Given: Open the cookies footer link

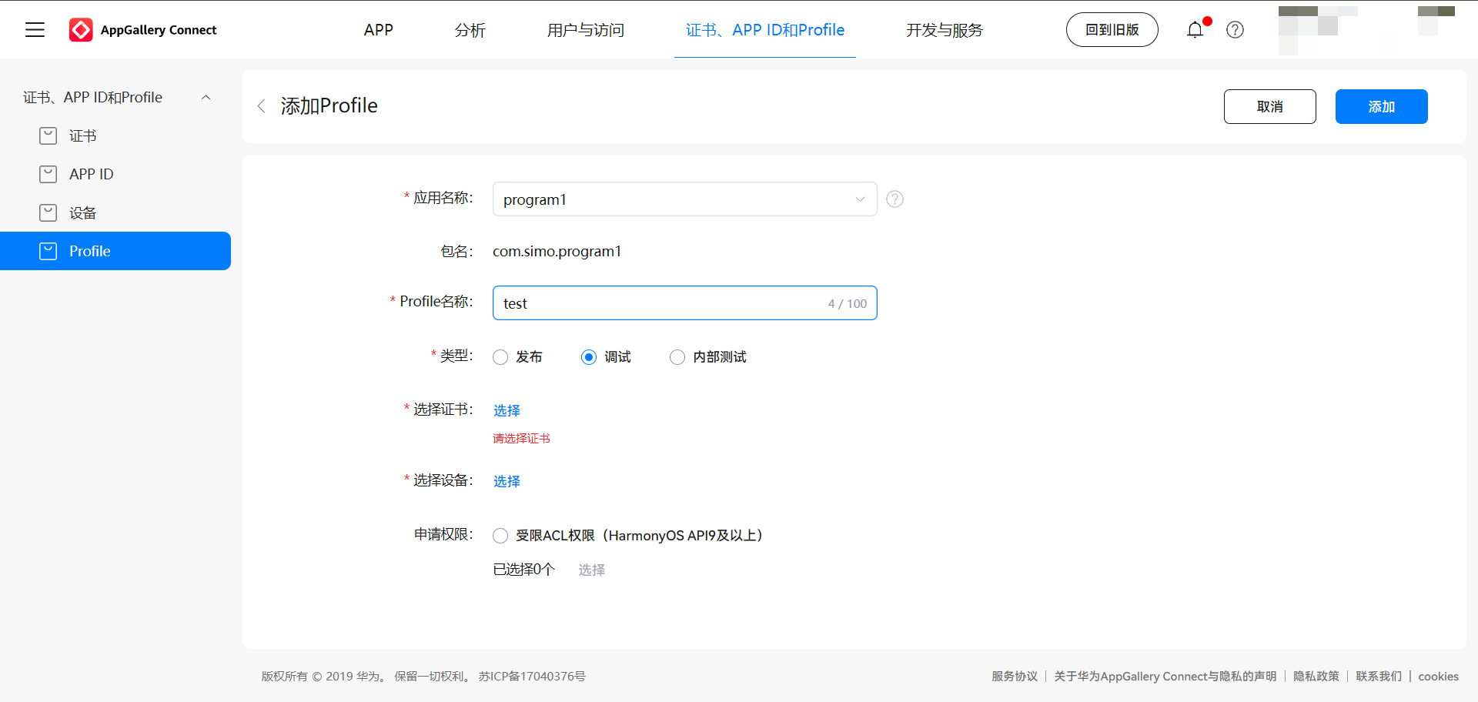Looking at the screenshot, I should point(1438,677).
